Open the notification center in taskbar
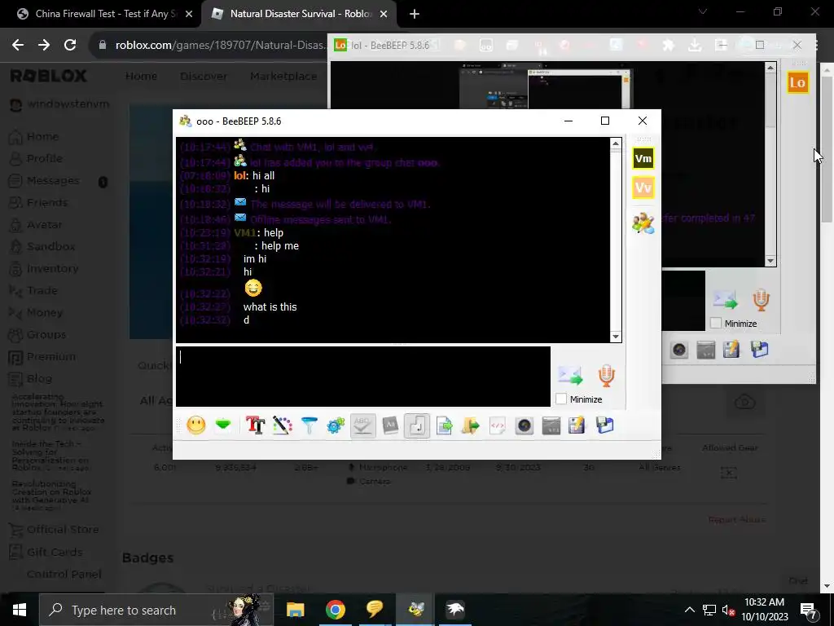Screen dimensions: 834x626 [x=808, y=610]
